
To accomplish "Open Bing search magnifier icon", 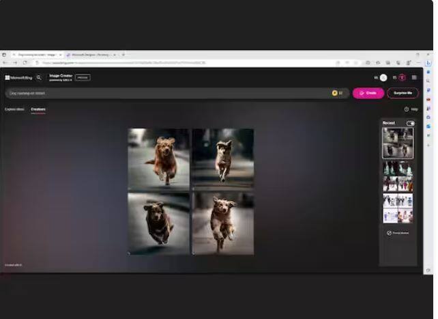I will pyautogui.click(x=39, y=78).
